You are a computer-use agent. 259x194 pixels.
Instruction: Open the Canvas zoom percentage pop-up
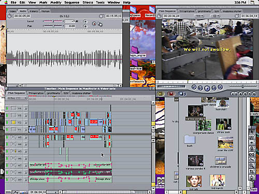point(199,16)
